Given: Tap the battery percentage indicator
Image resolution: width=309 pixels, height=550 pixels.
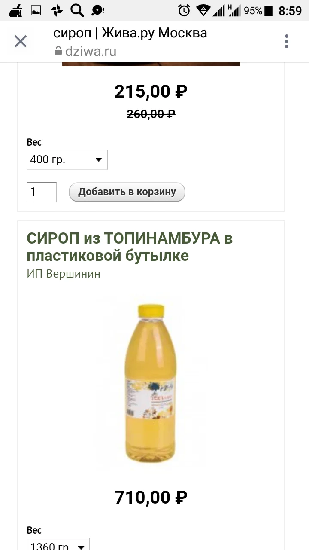Looking at the screenshot, I should [x=253, y=11].
